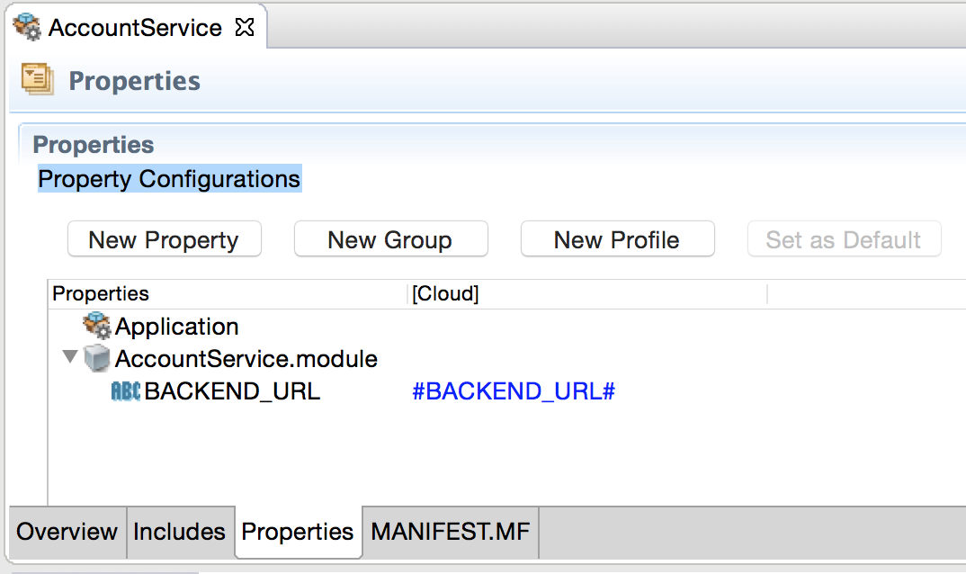Switch to the Overview tab

67,532
